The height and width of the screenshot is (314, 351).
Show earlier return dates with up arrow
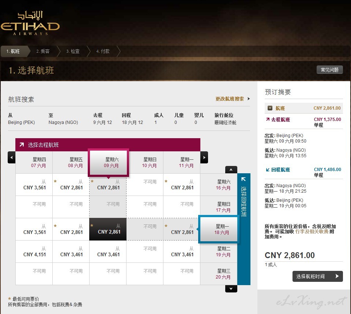231,170
